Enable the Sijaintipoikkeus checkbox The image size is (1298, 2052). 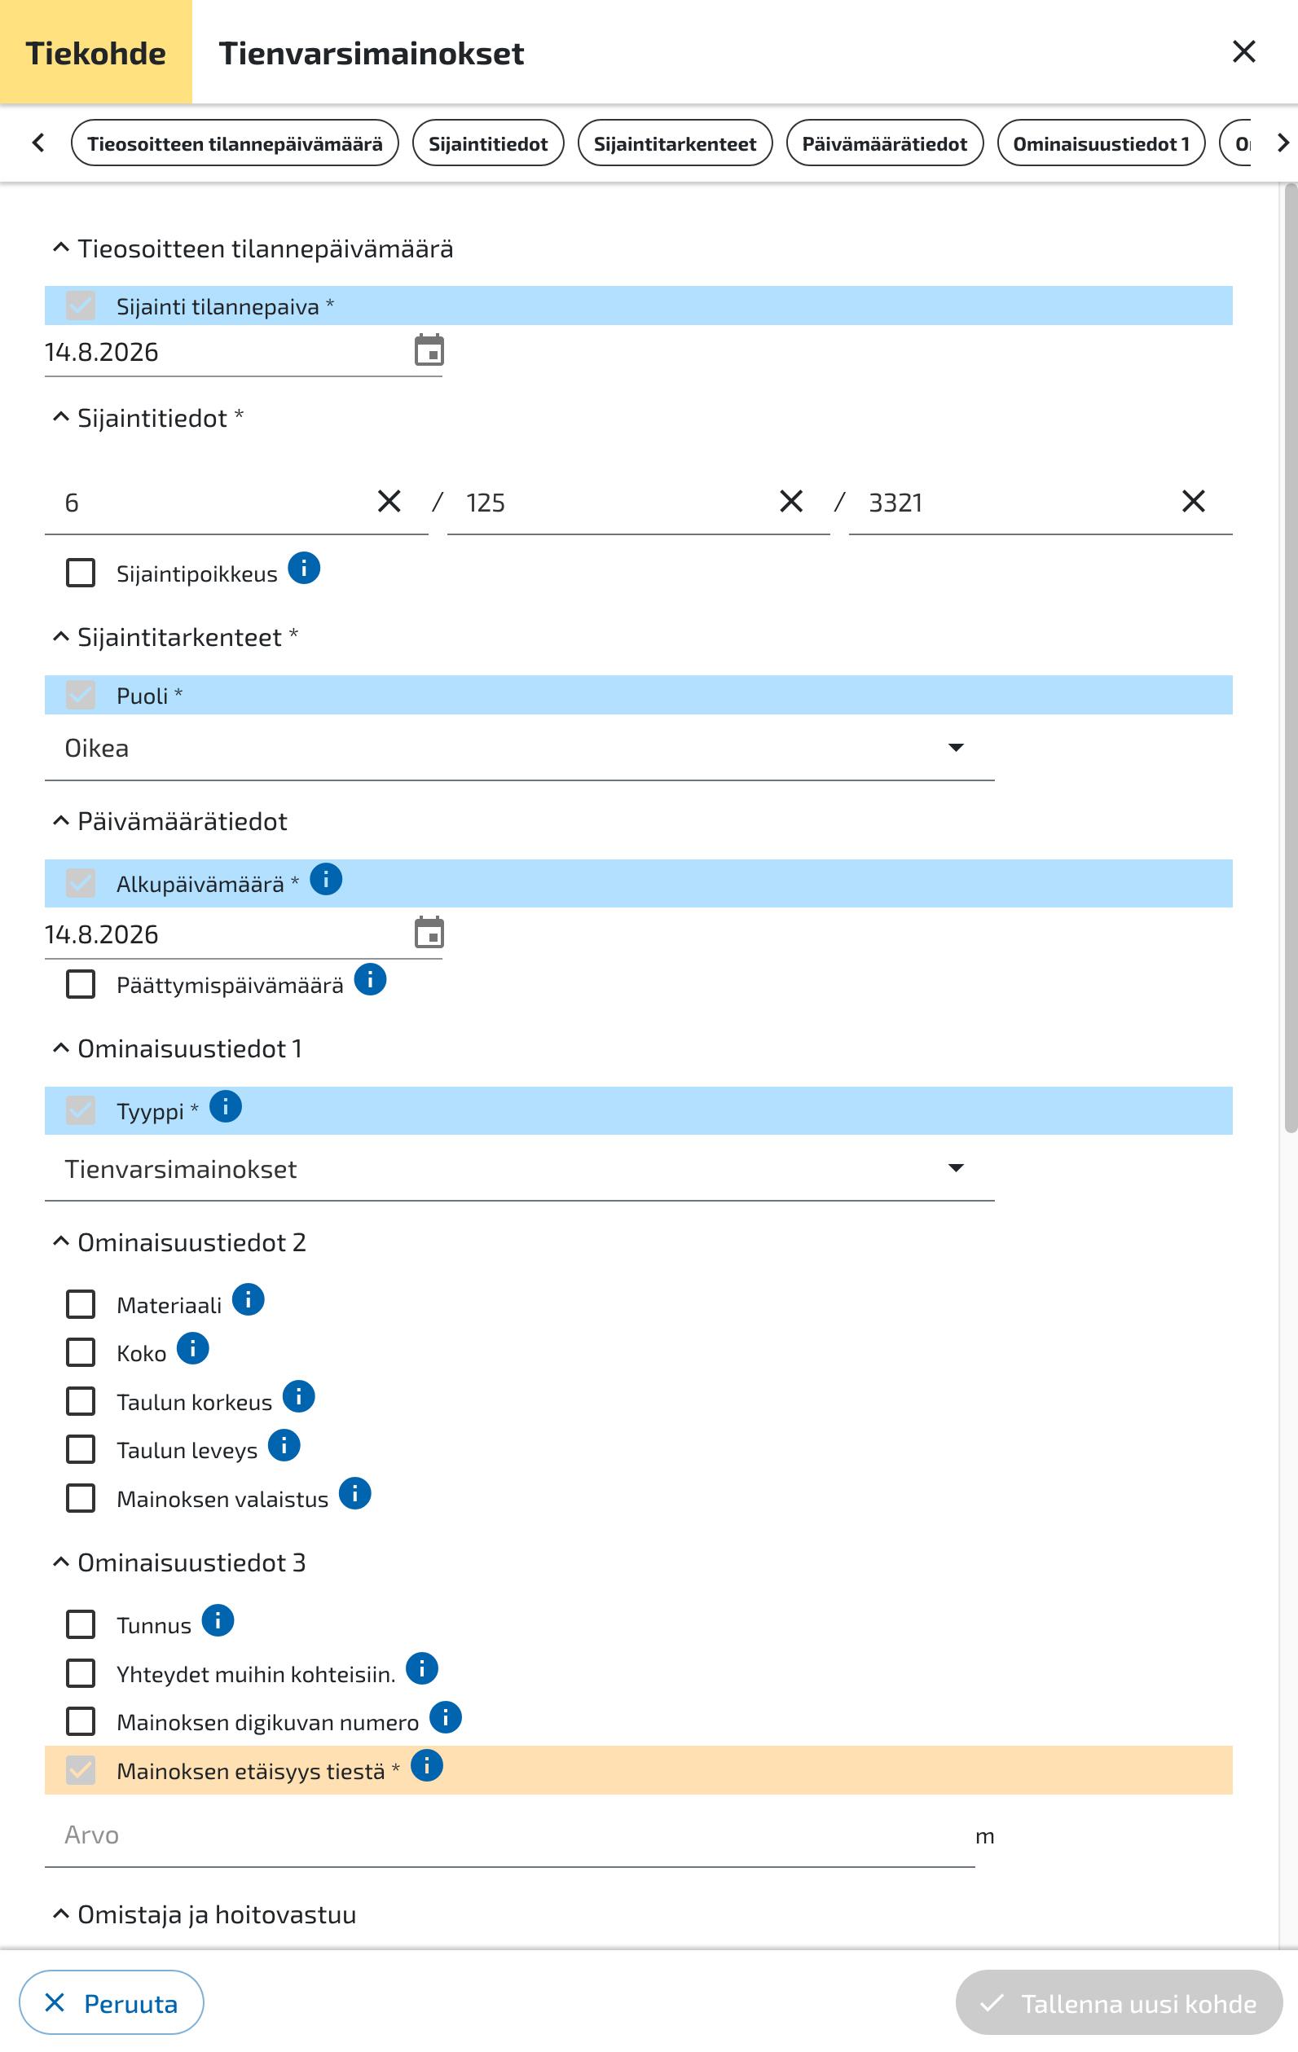coord(81,573)
